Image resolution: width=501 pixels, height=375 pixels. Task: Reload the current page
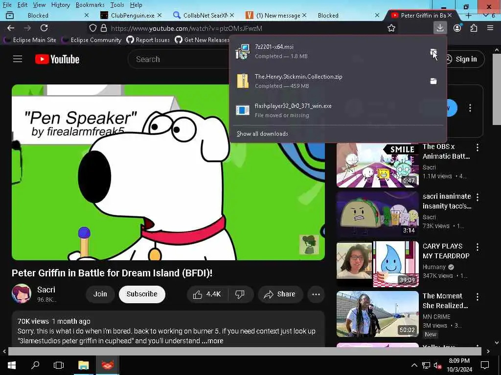coord(44,28)
